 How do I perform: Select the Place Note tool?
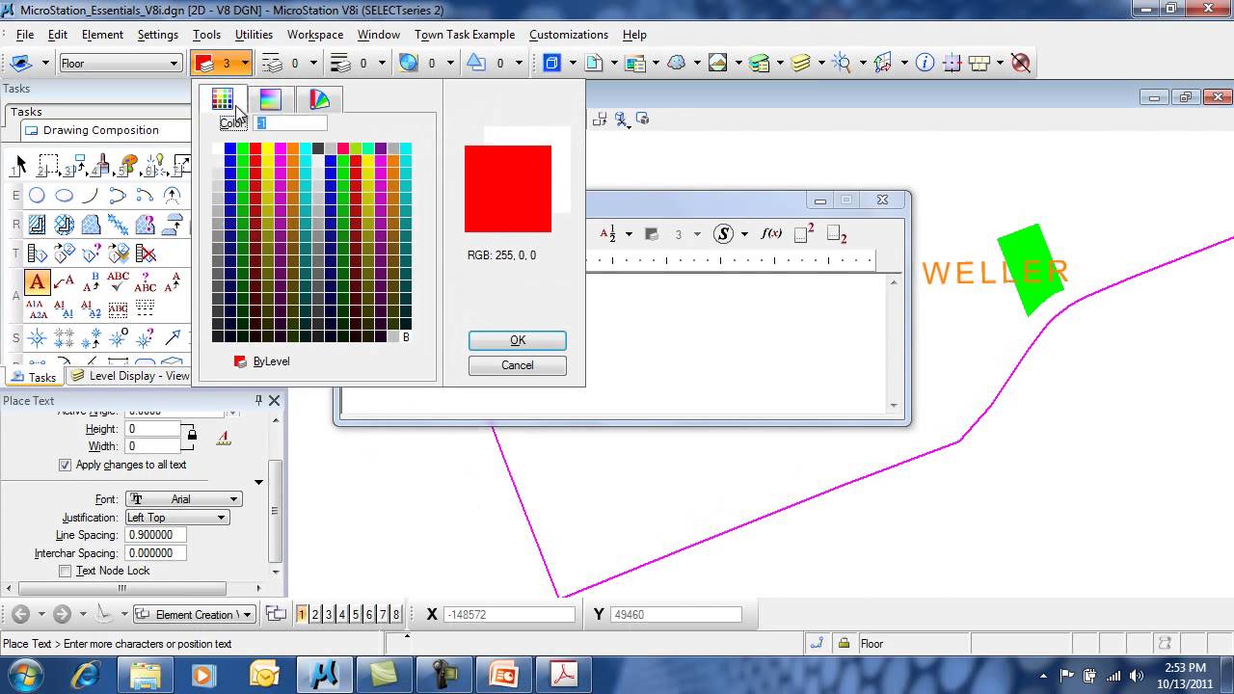(64, 282)
